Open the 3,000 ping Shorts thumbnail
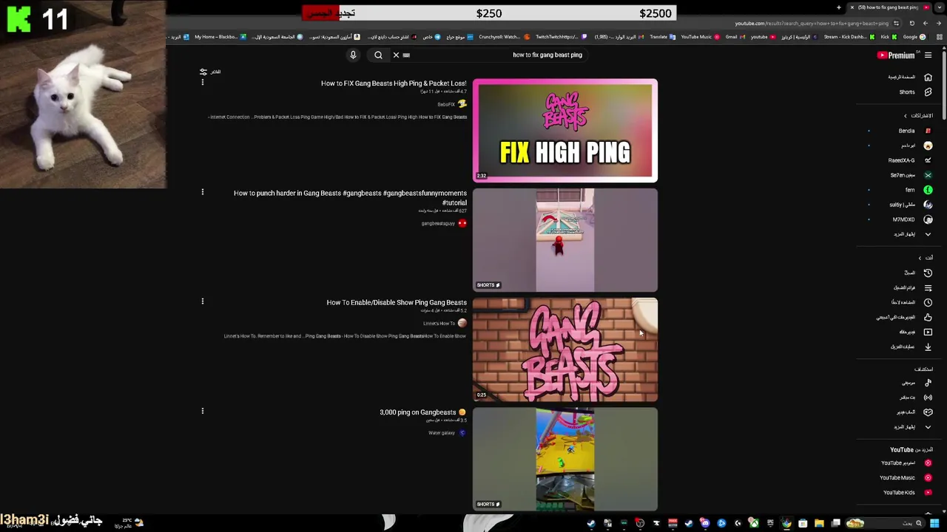Image resolution: width=947 pixels, height=532 pixels. click(565, 459)
